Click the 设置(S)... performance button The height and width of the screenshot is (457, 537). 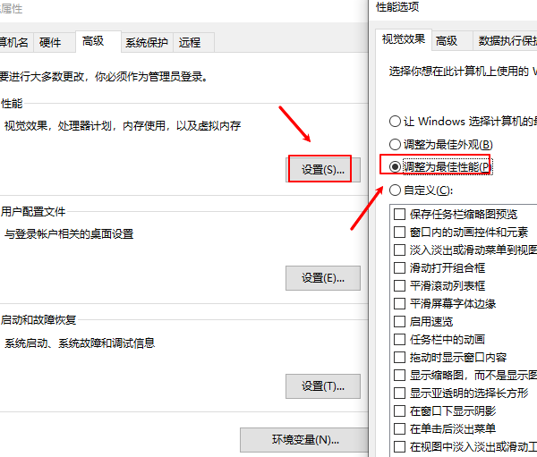click(x=322, y=169)
